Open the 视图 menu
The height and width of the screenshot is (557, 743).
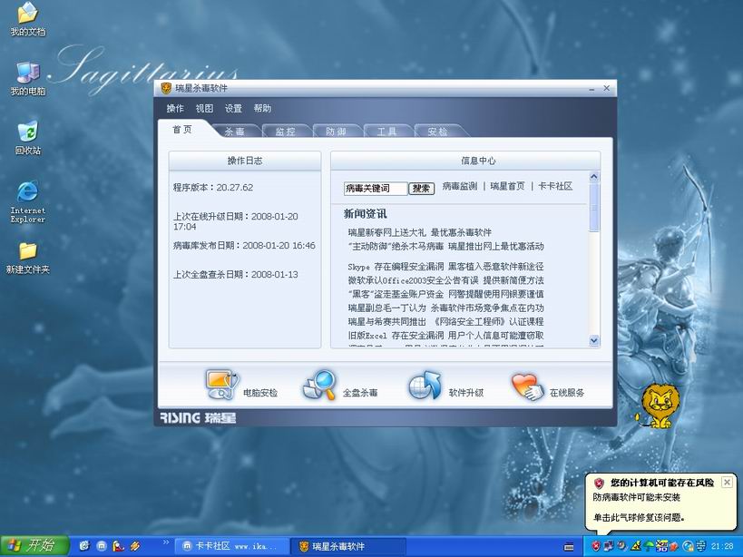pos(204,109)
